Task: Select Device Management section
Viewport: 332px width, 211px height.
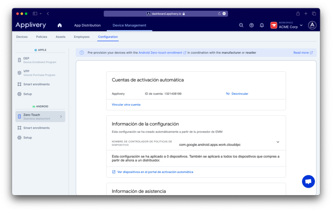Action: coord(129,25)
